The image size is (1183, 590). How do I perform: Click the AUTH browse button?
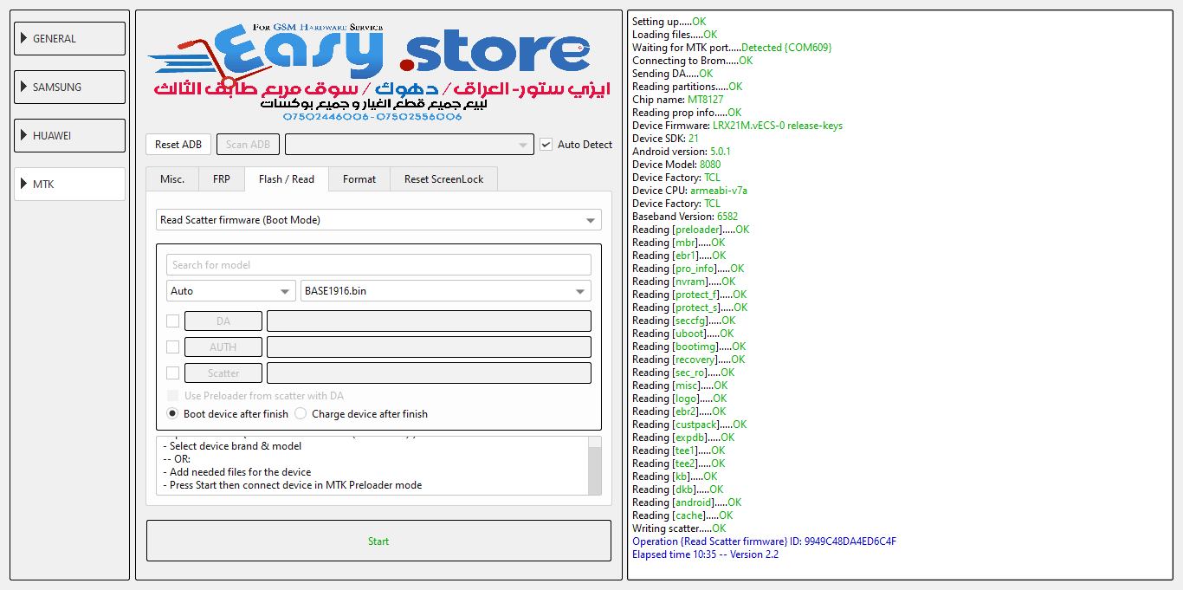223,347
